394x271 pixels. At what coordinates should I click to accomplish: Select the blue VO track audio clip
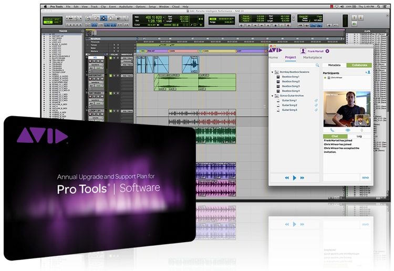point(153,65)
